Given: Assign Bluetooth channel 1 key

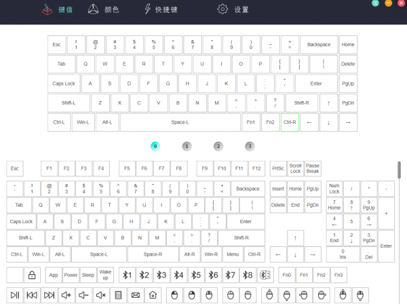Looking at the screenshot, I should click(127, 275).
